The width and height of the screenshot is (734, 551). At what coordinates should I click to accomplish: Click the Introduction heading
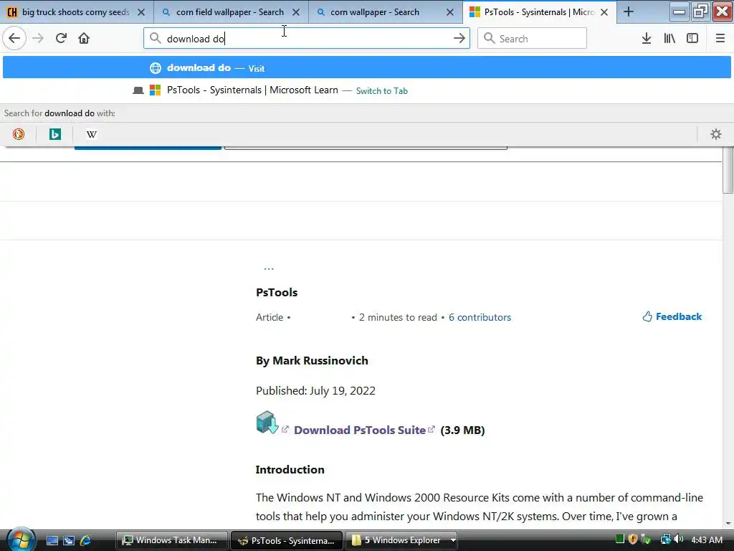[x=290, y=469]
